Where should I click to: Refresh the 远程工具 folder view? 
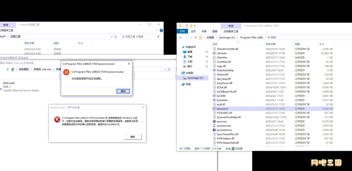point(115,36)
